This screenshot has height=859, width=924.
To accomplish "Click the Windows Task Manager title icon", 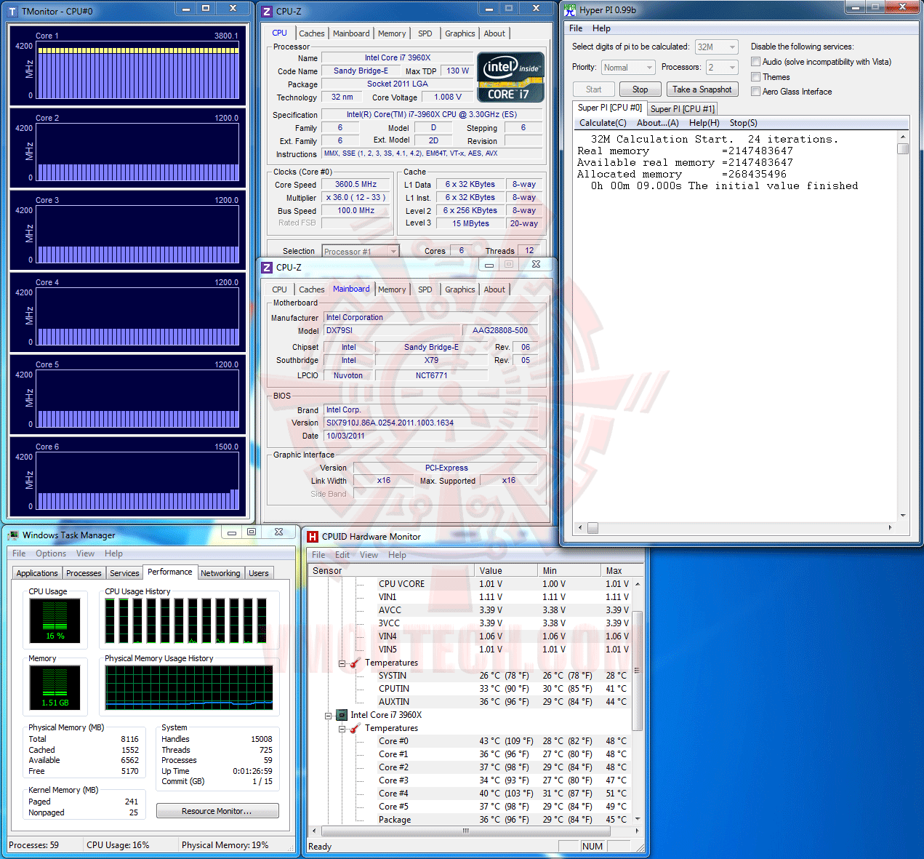I will click(x=13, y=535).
